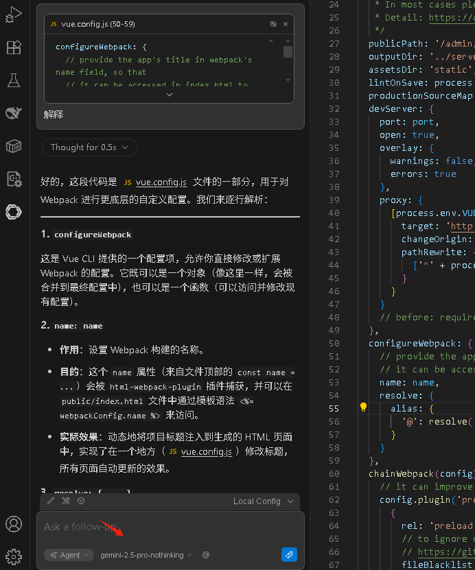
Task: Open the Agent mode dropdown
Action: (x=69, y=555)
